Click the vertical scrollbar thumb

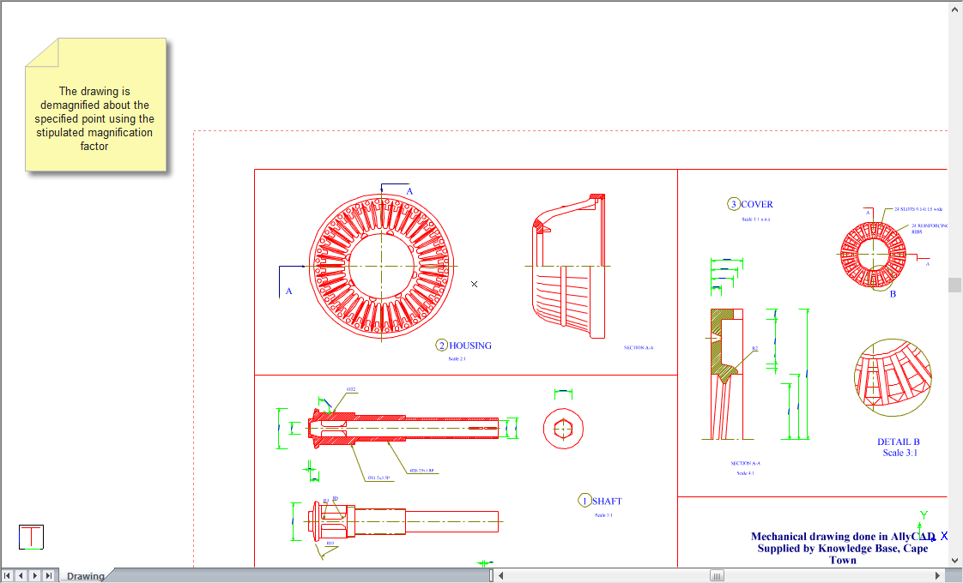(955, 285)
